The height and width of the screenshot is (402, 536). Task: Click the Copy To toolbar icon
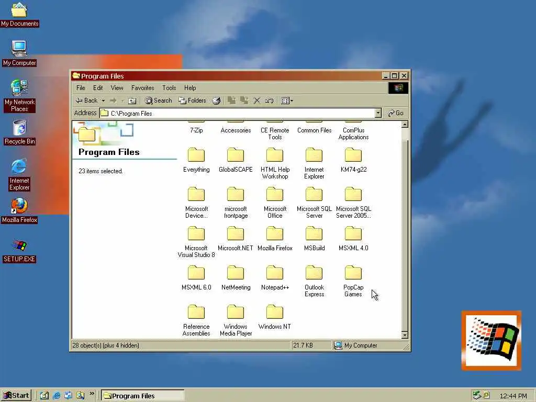[244, 100]
